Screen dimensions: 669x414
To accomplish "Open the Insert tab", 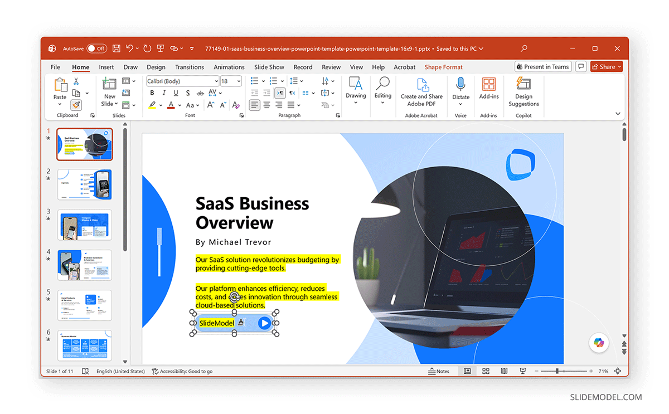I will 106,67.
